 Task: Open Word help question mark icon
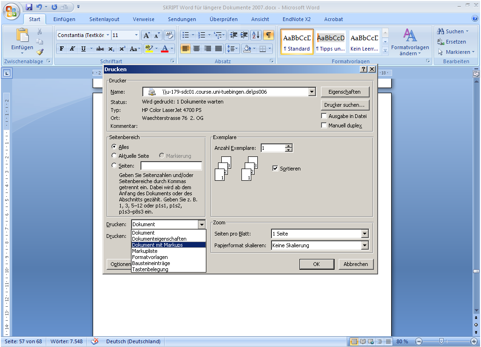click(475, 18)
